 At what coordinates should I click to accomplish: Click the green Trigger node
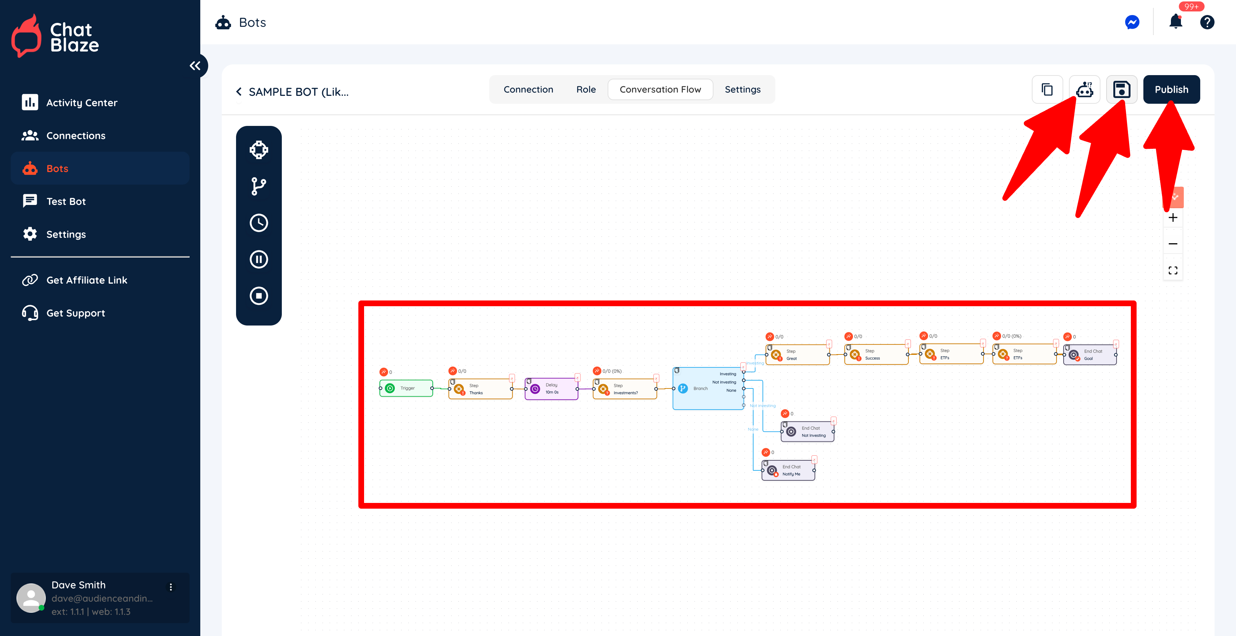click(x=406, y=388)
